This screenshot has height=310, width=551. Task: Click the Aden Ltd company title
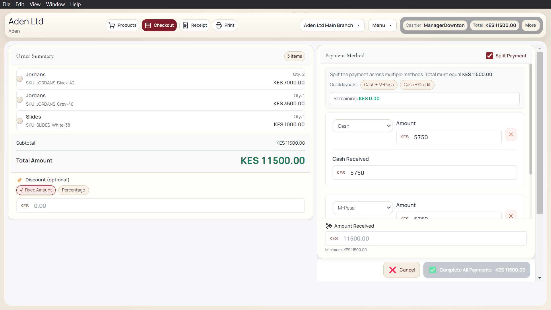click(x=26, y=22)
